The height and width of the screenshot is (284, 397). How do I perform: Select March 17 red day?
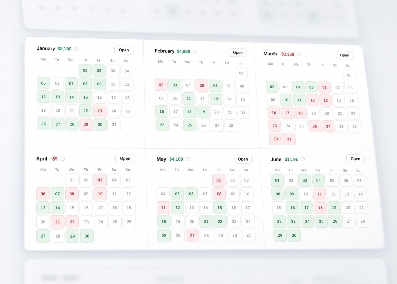point(287,113)
